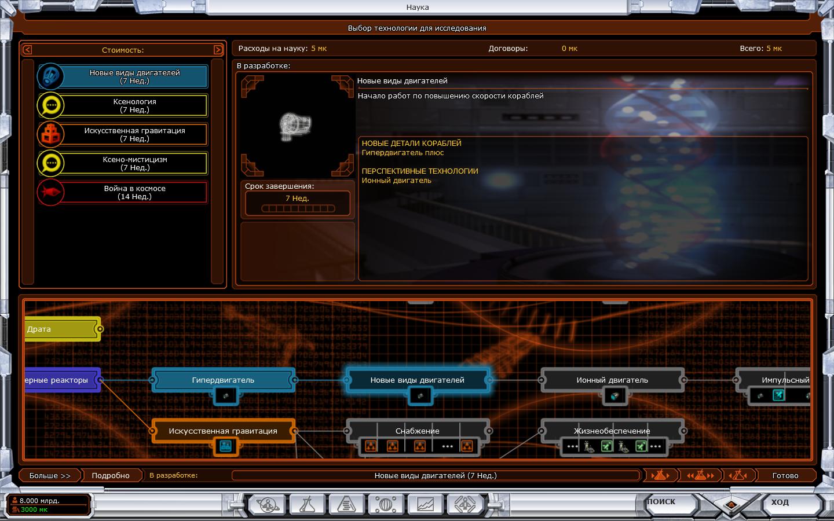This screenshot has width=834, height=521.
Task: Click the planet-and-figure icon in the bottom toolbar
Action: tap(268, 504)
